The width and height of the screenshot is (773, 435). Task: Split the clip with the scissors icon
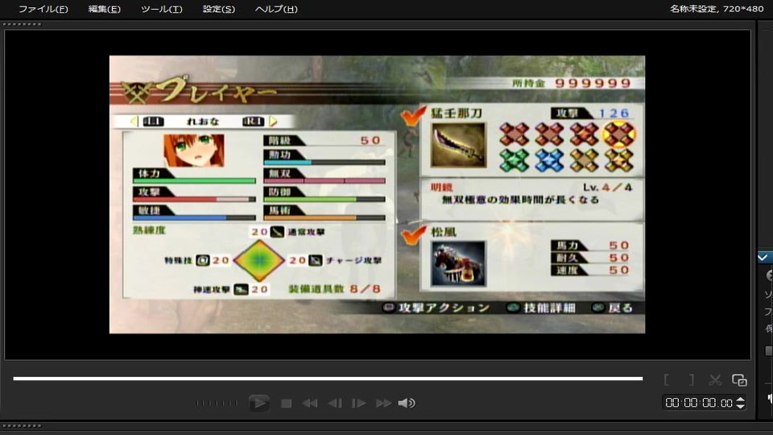tap(715, 379)
